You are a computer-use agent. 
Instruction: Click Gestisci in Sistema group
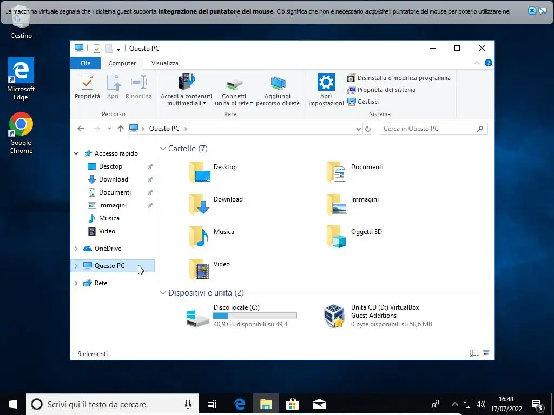pyautogui.click(x=363, y=102)
